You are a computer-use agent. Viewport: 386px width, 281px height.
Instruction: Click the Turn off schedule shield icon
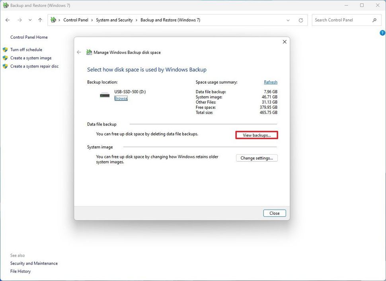tap(5, 49)
